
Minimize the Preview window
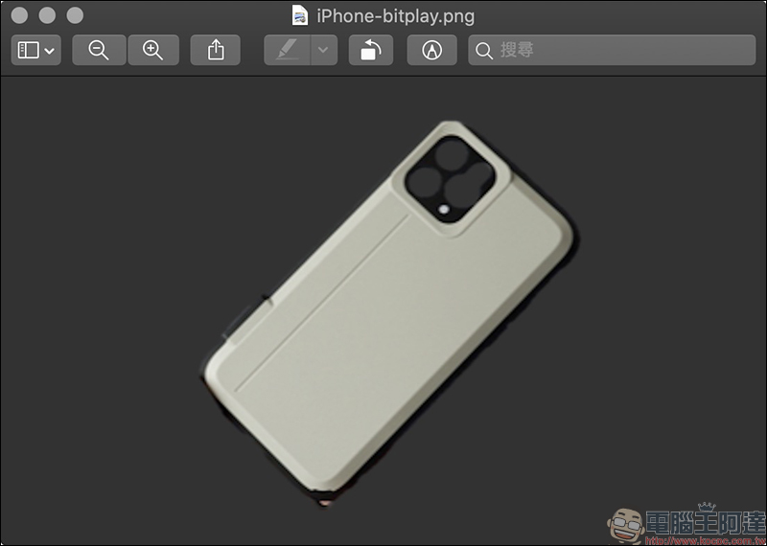pos(47,16)
